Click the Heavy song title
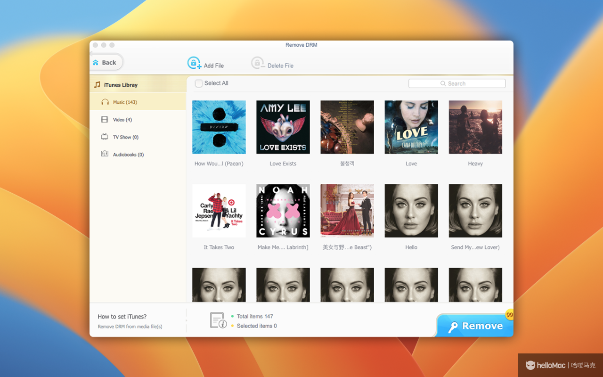This screenshot has height=377, width=603. (475, 164)
